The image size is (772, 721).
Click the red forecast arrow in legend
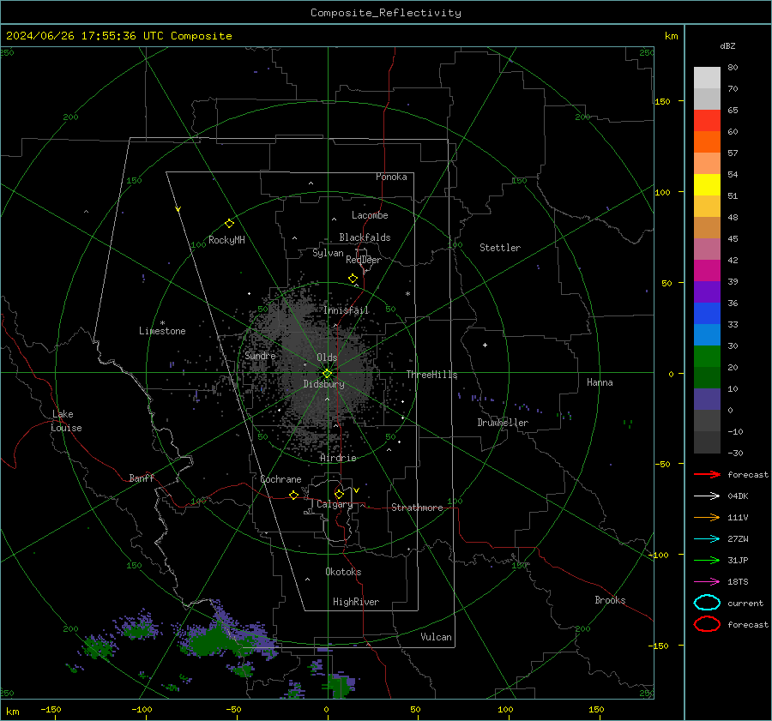point(707,474)
